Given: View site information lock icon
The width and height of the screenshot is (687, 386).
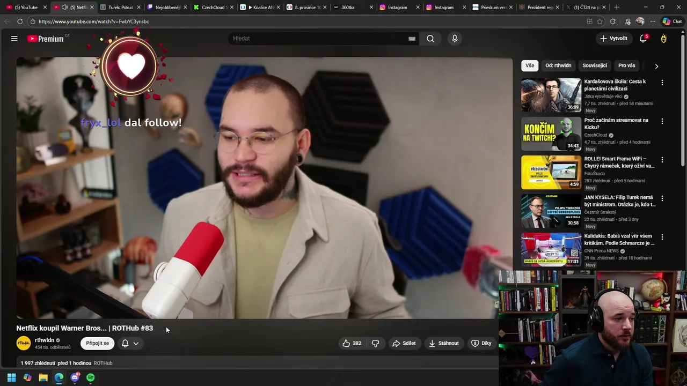Looking at the screenshot, I should coord(33,21).
